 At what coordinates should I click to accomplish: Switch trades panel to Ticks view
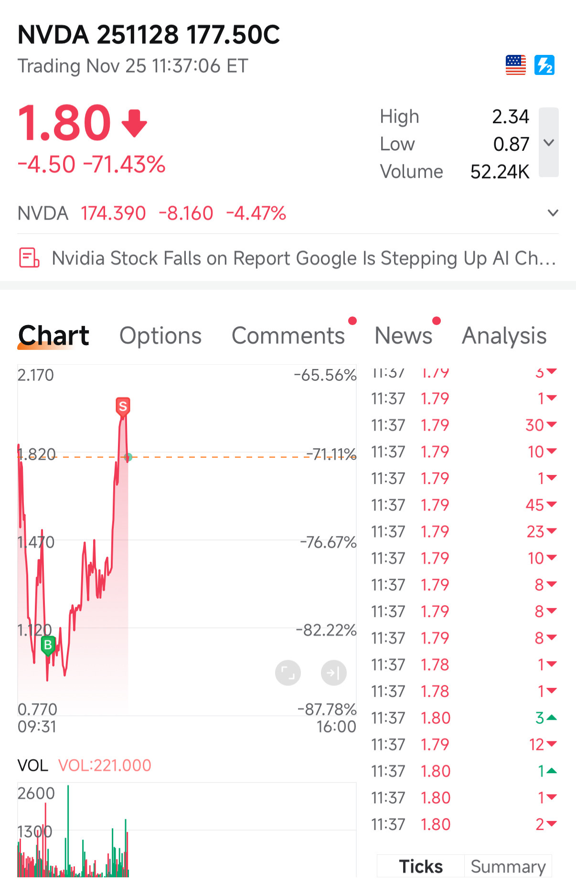[x=421, y=866]
